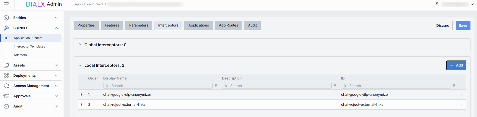
Task: Discard the current changes
Action: 443,25
